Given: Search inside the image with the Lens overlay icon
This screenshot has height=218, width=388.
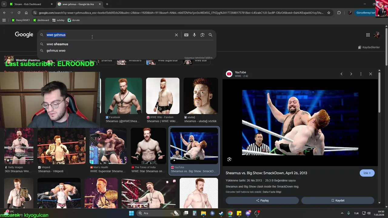Looking at the screenshot, I should [x=229, y=159].
